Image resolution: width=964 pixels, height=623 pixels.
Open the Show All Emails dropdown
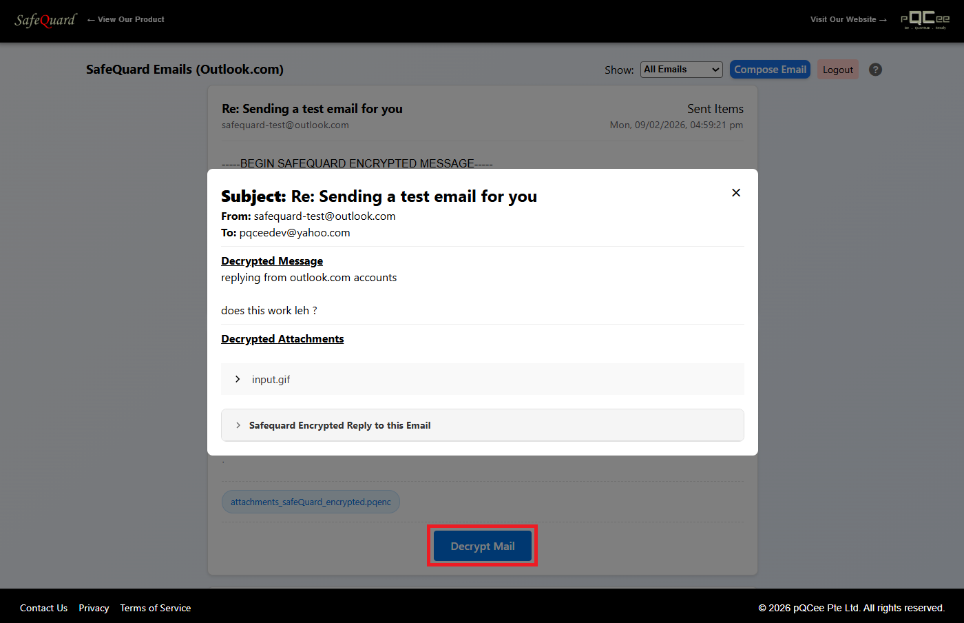(x=682, y=70)
